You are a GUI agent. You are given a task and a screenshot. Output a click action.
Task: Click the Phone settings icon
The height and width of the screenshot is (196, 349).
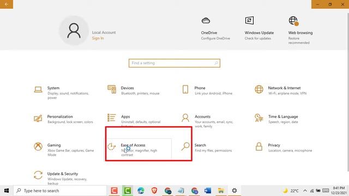(185, 89)
